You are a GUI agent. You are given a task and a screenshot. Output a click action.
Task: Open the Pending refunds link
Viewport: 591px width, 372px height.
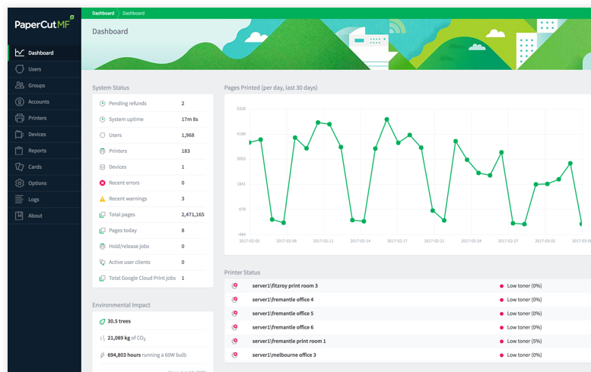point(127,103)
